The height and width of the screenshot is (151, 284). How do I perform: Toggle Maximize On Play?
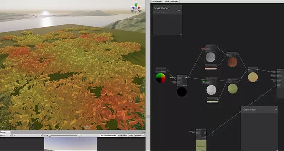(x=109, y=135)
